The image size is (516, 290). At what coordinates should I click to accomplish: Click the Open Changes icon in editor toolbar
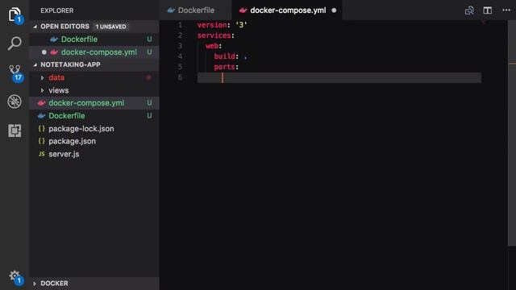pyautogui.click(x=469, y=10)
